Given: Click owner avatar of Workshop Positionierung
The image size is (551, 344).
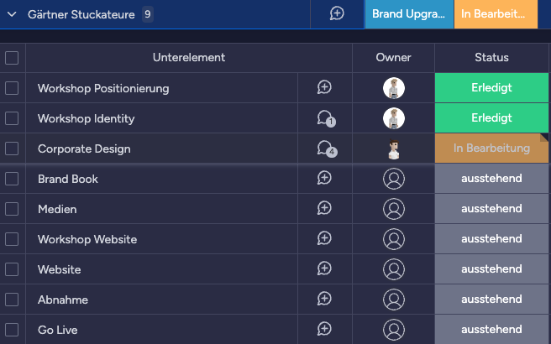Looking at the screenshot, I should (x=393, y=87).
